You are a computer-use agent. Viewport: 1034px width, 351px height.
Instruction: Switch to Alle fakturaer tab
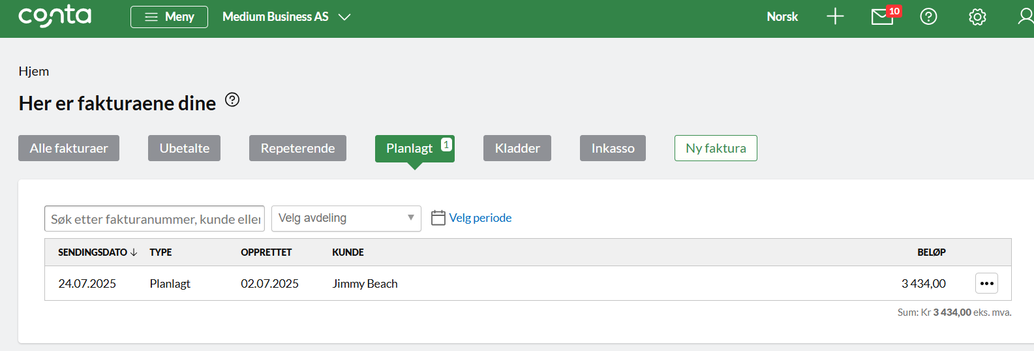[68, 148]
